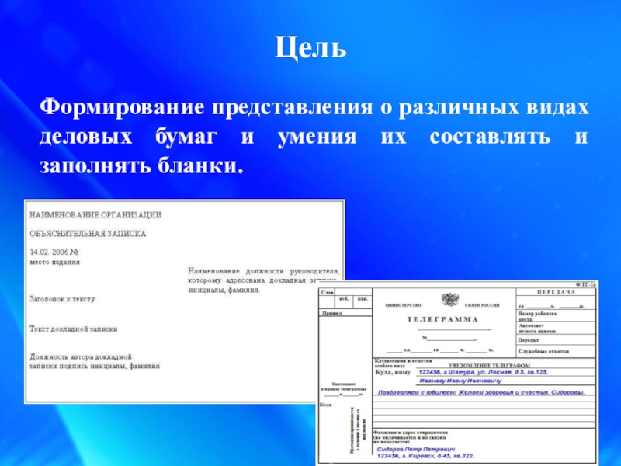Click the empty message lines on telegram form
This screenshot has width=621, height=466.
point(484,412)
